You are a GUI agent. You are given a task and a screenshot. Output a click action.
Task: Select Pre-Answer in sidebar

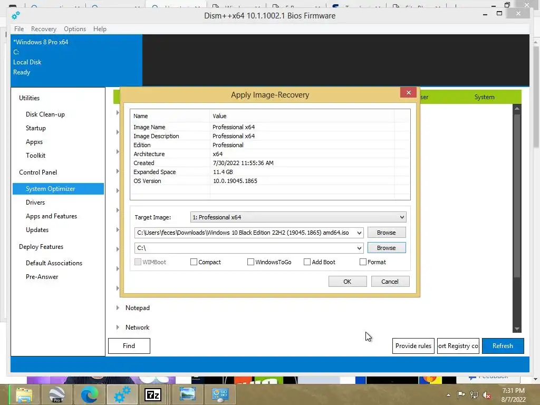42,277
